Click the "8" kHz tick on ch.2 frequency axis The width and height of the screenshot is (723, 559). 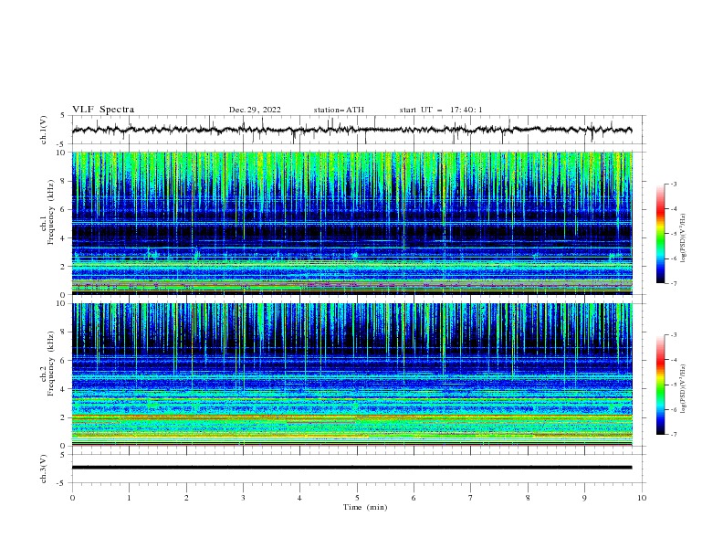[x=64, y=332]
